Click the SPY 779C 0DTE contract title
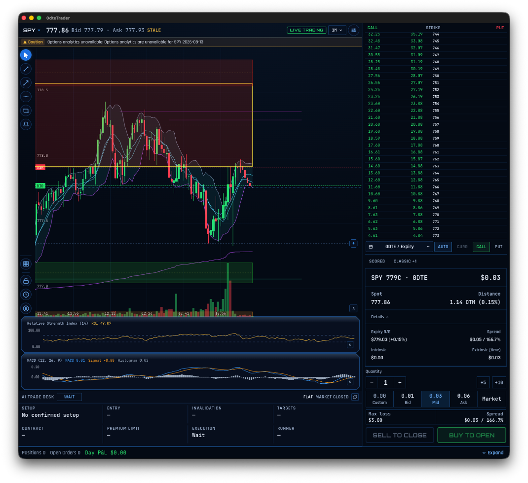 (399, 278)
